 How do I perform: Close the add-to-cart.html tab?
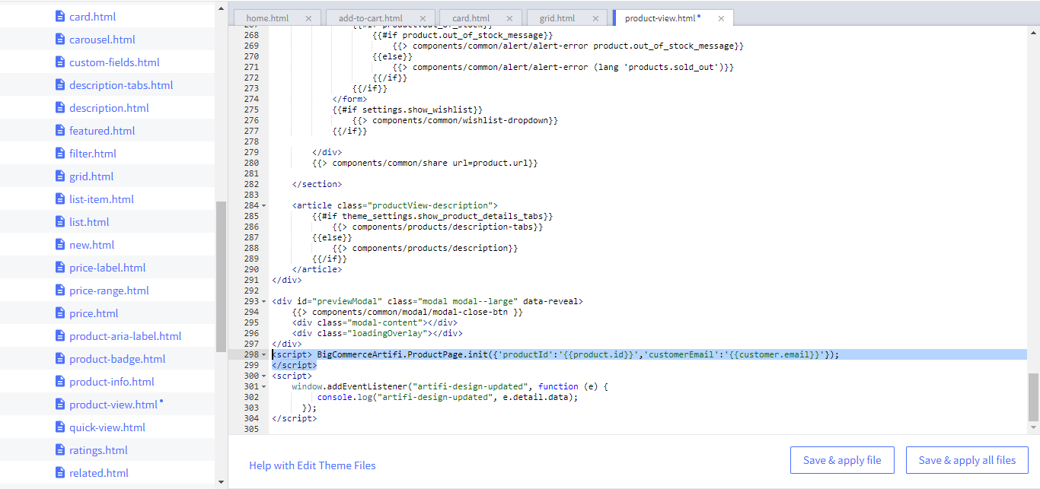pos(423,18)
